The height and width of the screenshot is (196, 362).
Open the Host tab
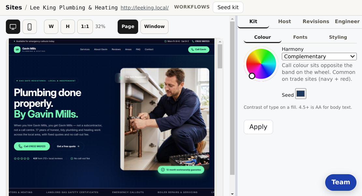click(x=284, y=21)
